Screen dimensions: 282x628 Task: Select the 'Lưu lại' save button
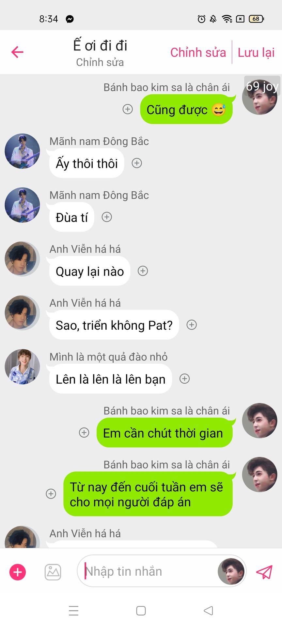coord(256,52)
